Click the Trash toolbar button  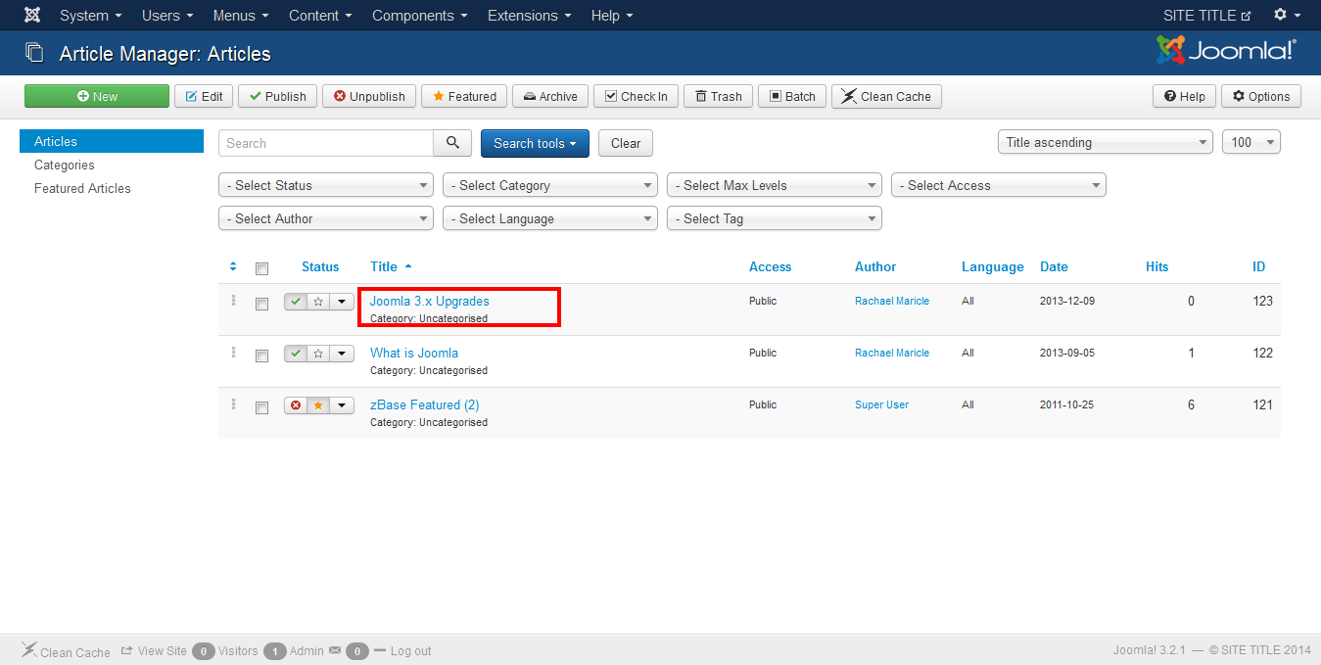click(x=718, y=96)
